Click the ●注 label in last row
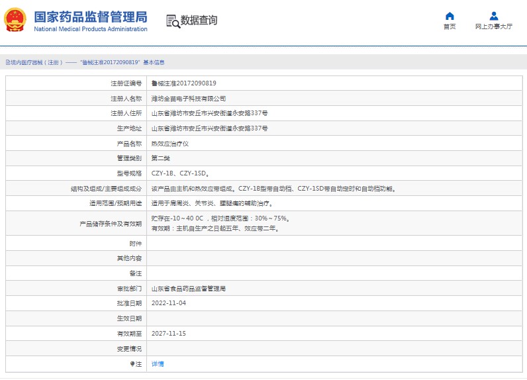 pyautogui.click(x=136, y=364)
